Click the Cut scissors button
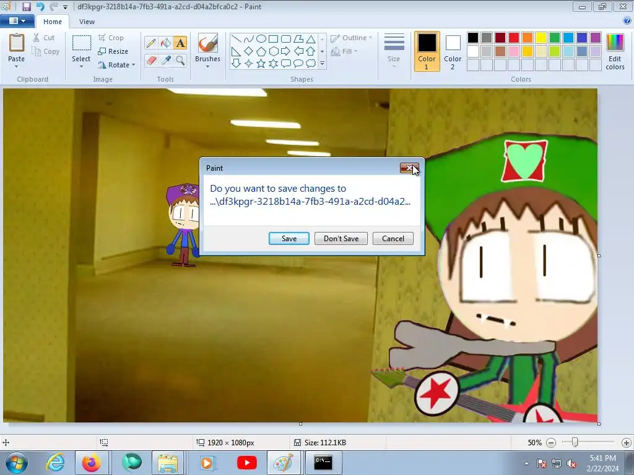Screen dimensions: 634x475 click(44, 38)
